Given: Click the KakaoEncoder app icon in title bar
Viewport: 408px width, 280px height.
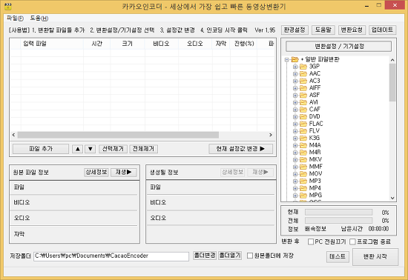Looking at the screenshot, I should tap(8, 6).
